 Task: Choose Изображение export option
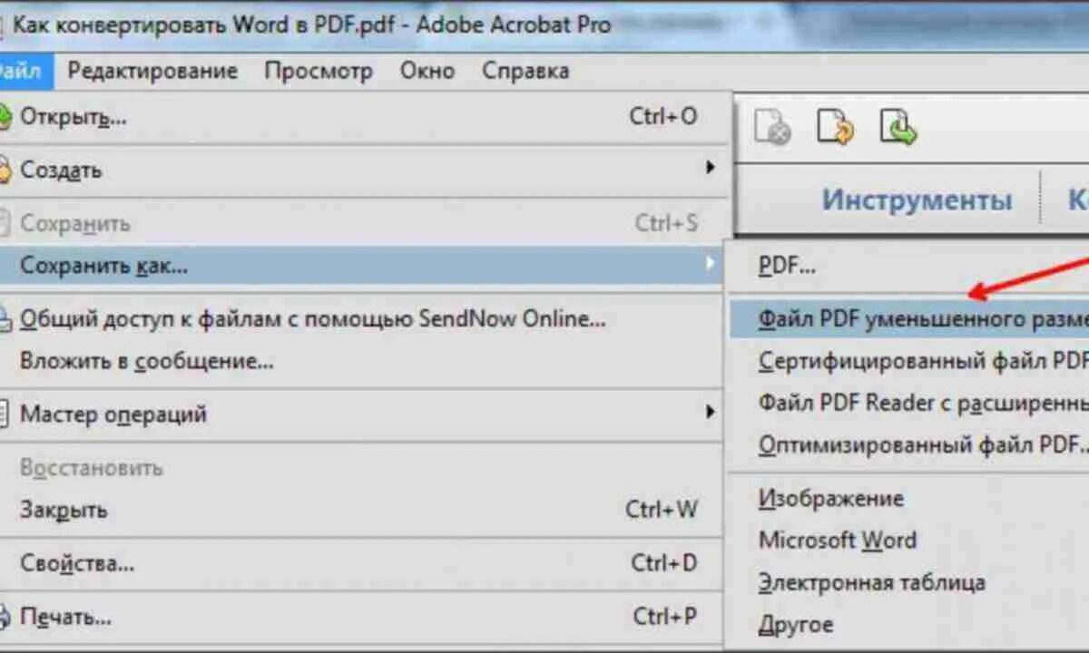[909, 498]
